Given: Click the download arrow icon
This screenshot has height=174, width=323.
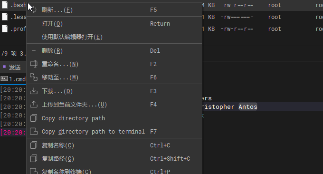Looking at the screenshot, I should [34, 91].
